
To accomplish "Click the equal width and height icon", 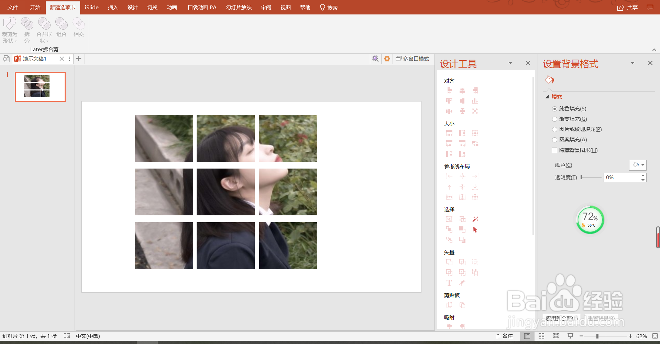I will (475, 133).
